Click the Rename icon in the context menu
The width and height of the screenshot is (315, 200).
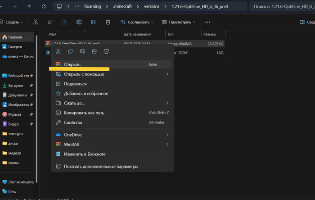tap(82, 51)
